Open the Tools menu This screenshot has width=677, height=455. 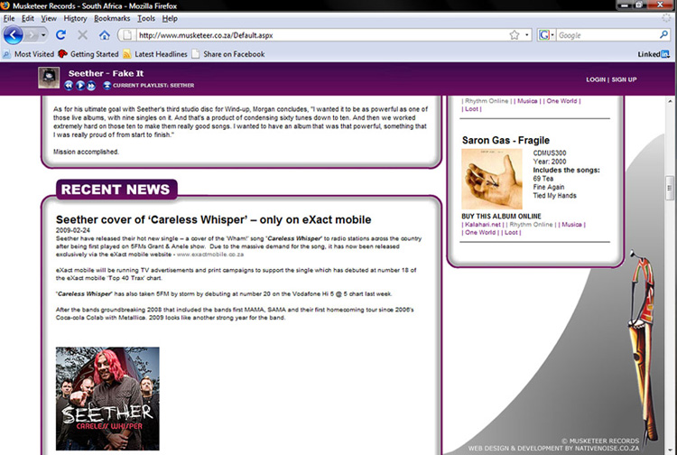point(146,19)
